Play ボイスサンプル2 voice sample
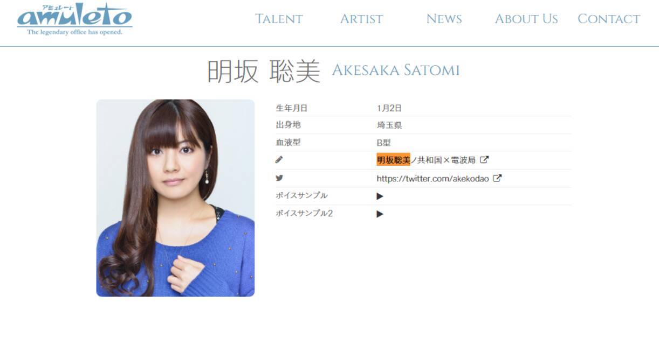The image size is (659, 352). [380, 214]
